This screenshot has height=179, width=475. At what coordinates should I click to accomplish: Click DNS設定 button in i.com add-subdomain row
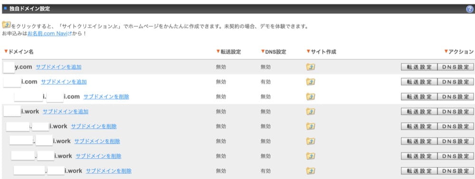coord(456,82)
